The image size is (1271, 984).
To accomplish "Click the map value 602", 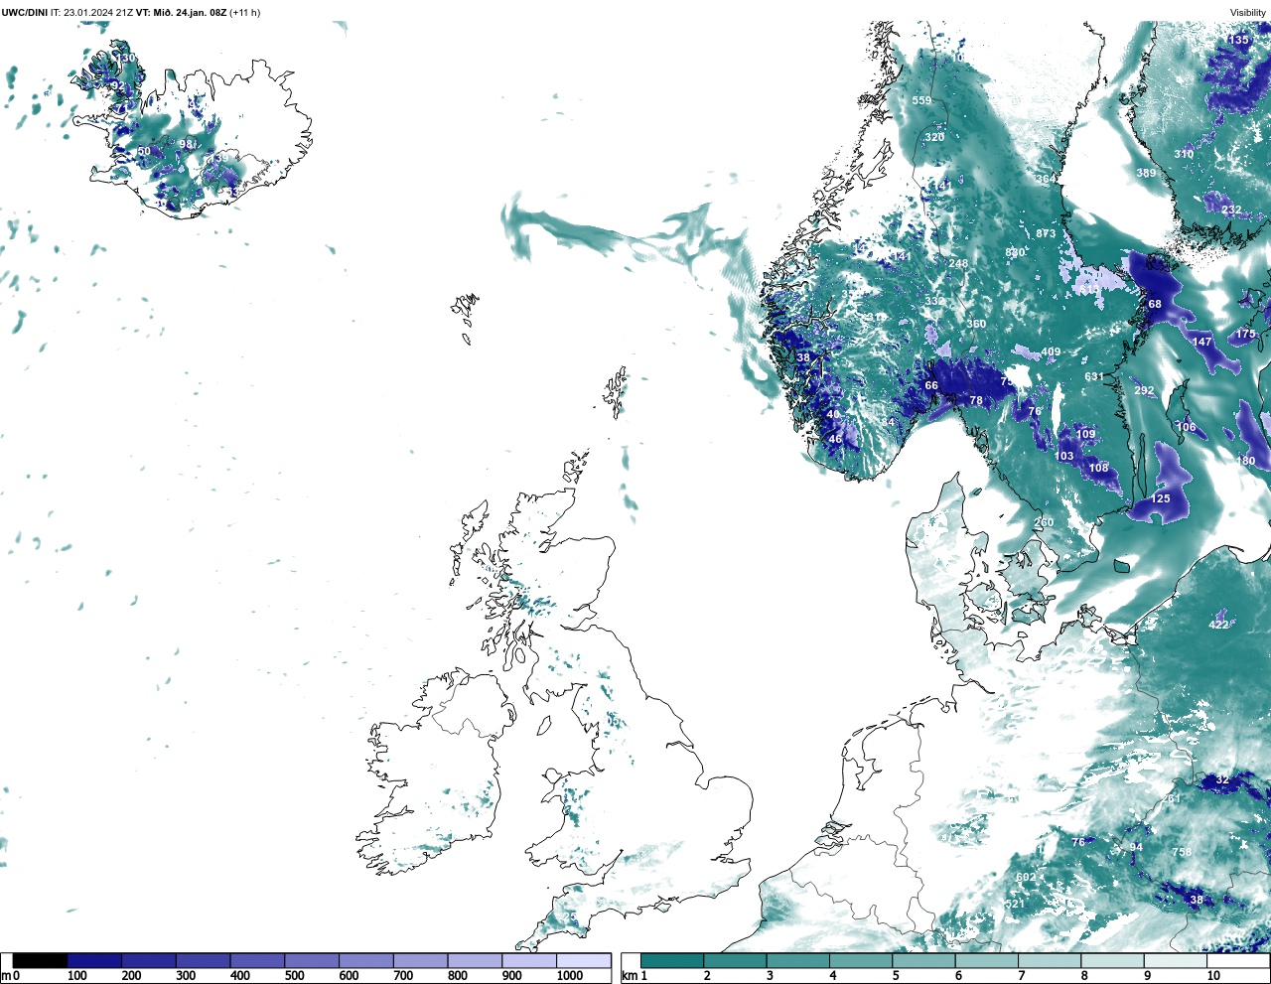I will 1026,877.
